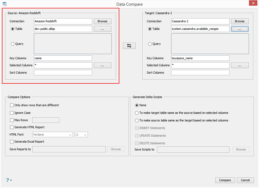Click the source Sort Columns field
259x188 pixels.
(63, 73)
